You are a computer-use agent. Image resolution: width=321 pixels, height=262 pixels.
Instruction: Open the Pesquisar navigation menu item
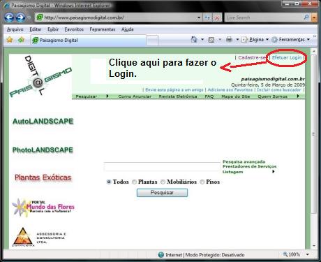click(x=87, y=96)
